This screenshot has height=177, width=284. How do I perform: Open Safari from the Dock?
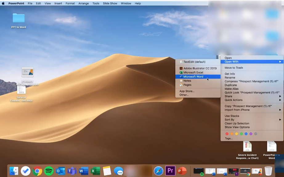(159, 171)
